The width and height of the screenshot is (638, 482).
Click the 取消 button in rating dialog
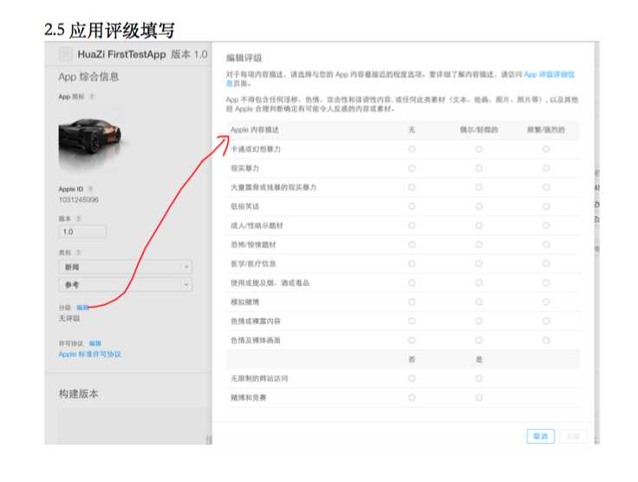tap(540, 436)
